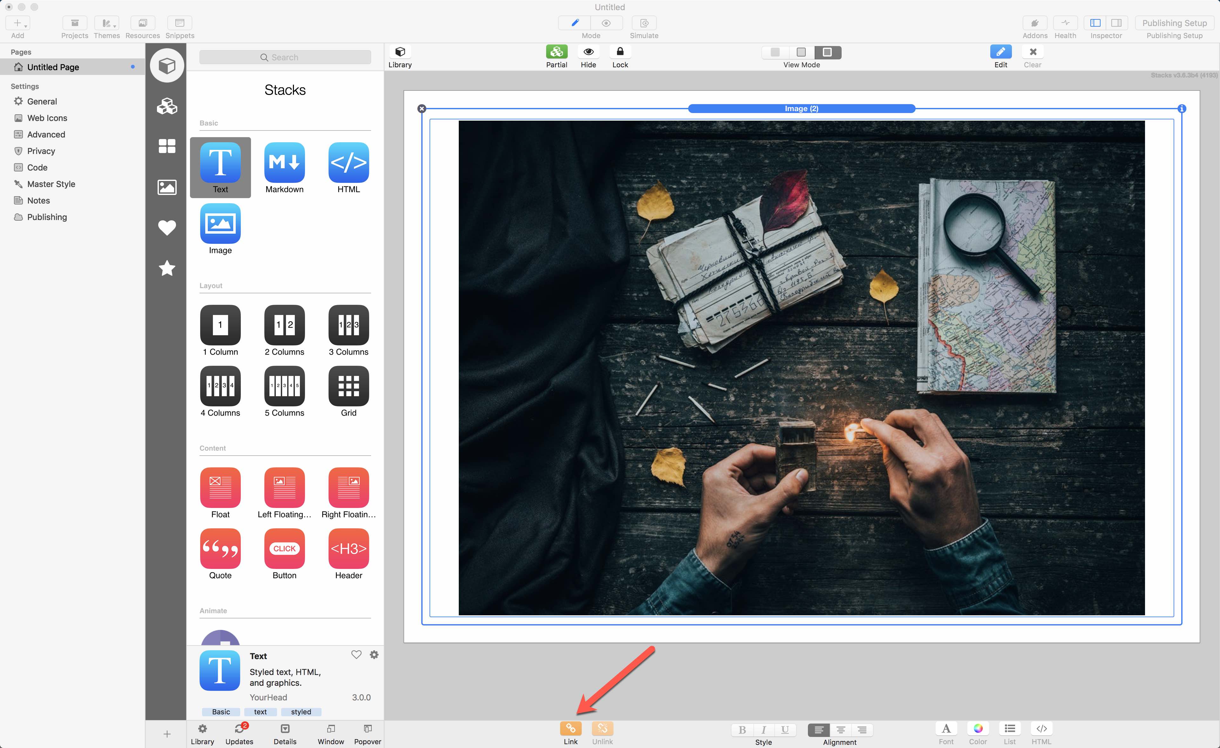Toggle bold text style
This screenshot has width=1220, height=748.
(x=742, y=729)
